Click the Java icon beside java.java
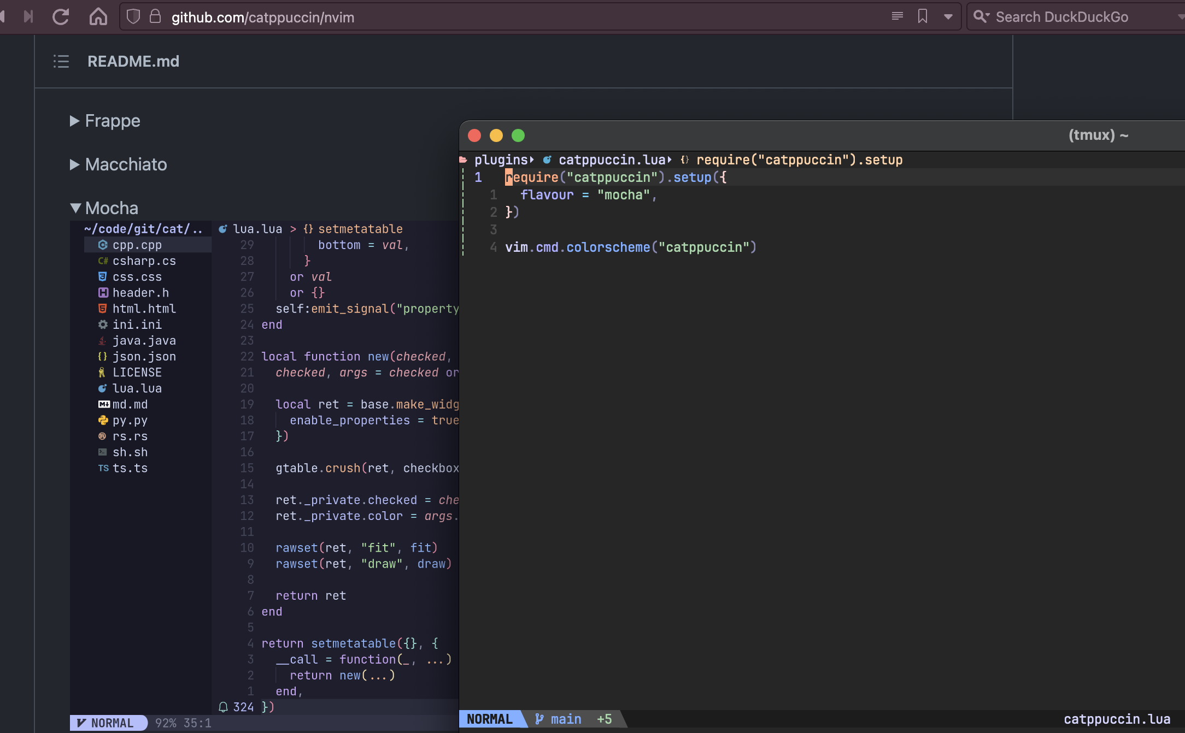Screen dimensions: 1185x733 [x=102, y=340]
